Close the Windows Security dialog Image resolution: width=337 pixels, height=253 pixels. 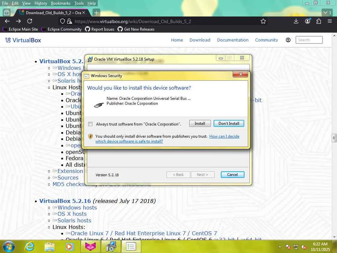(240, 74)
